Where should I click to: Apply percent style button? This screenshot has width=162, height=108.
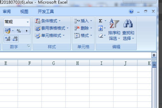pyautogui.click(x=19, y=31)
